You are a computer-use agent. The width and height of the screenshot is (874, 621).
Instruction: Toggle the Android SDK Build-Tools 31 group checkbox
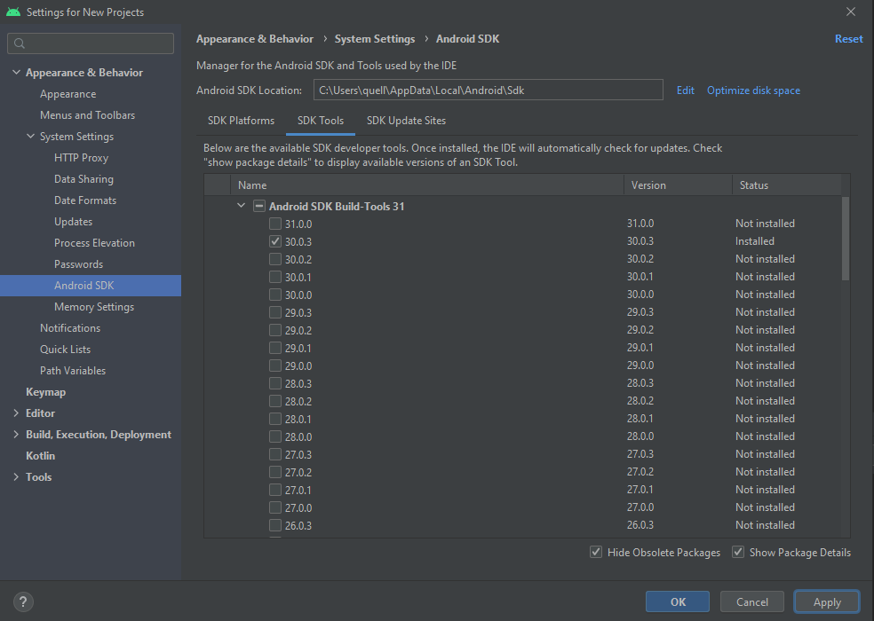pyautogui.click(x=259, y=206)
